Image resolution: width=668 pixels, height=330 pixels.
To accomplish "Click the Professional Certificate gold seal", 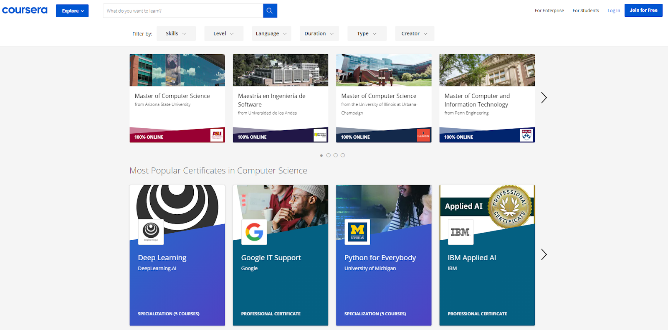I will pyautogui.click(x=510, y=207).
